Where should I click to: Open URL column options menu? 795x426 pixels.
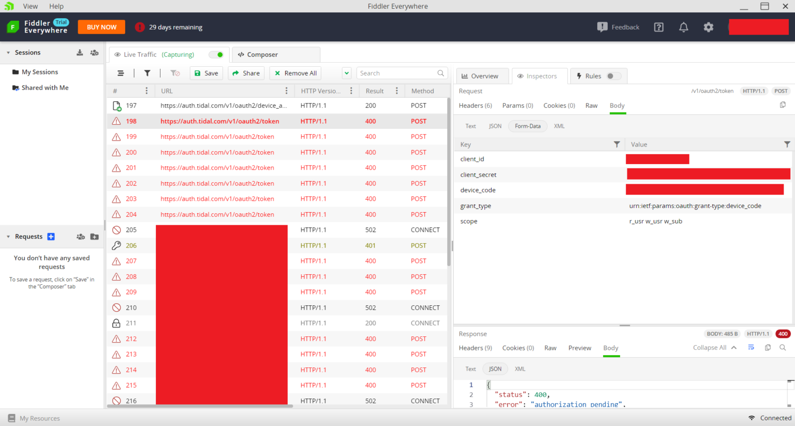[286, 91]
